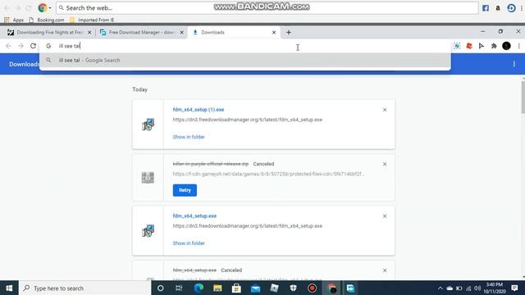
Task: Click the black profile avatar
Action: (506, 46)
